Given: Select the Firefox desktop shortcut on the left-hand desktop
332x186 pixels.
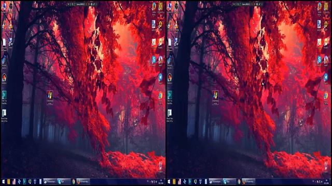Looking at the screenshot, I should (154, 8).
